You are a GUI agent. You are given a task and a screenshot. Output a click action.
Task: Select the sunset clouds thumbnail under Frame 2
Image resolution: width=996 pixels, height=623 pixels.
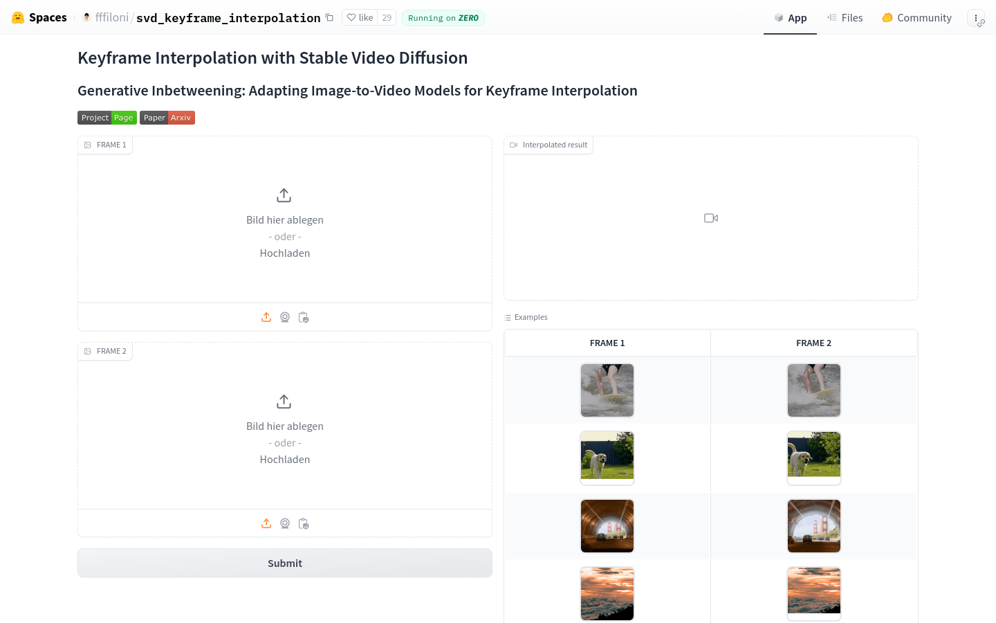coord(814,594)
